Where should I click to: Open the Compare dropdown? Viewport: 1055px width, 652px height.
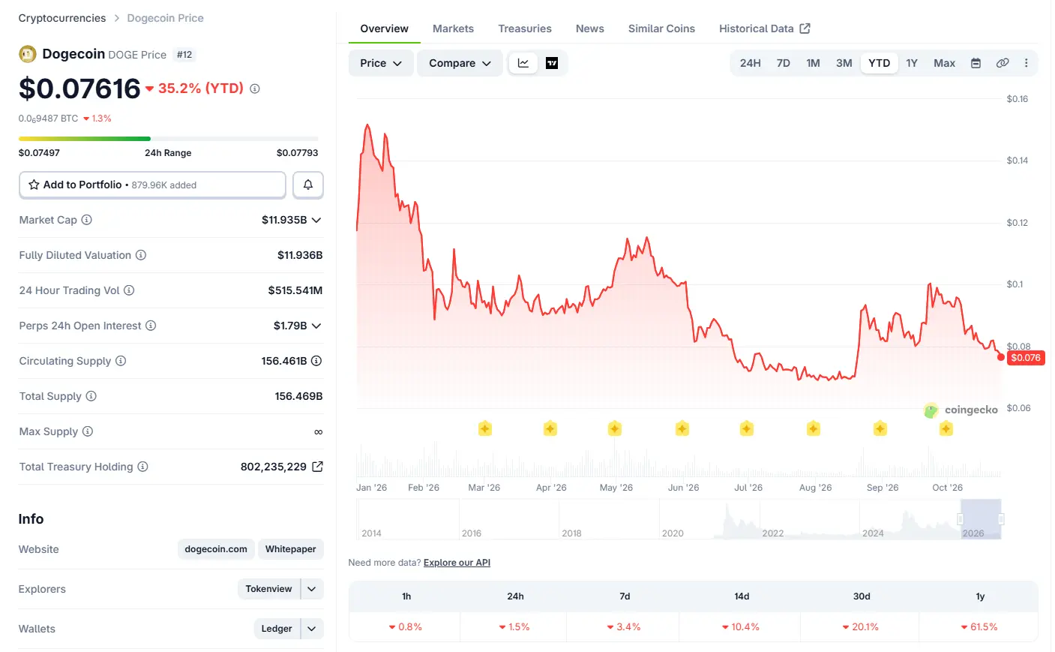pos(460,63)
